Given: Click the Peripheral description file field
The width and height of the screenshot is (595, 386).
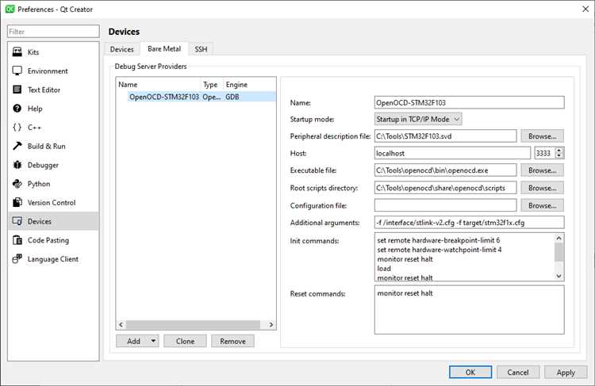Looking at the screenshot, I should click(445, 136).
